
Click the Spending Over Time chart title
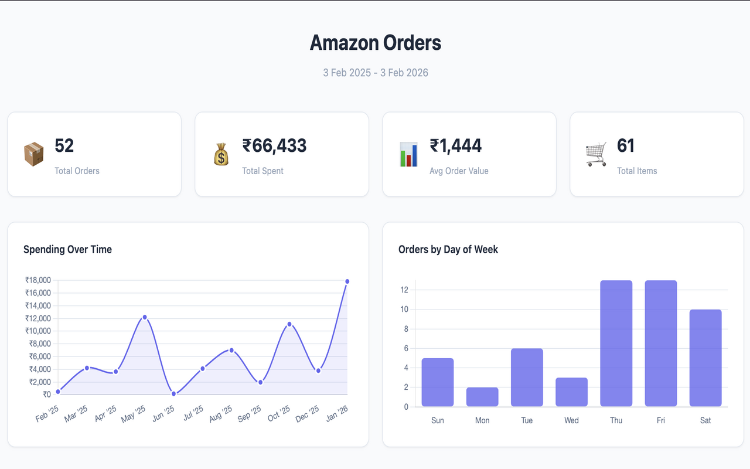click(x=67, y=249)
